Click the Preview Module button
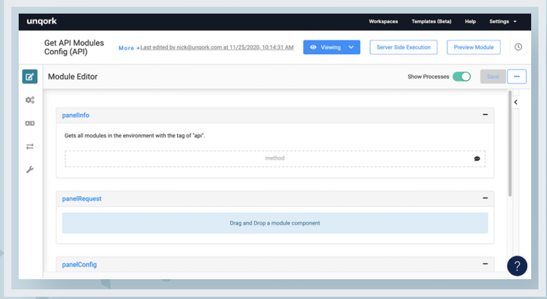The height and width of the screenshot is (299, 547). (x=474, y=47)
